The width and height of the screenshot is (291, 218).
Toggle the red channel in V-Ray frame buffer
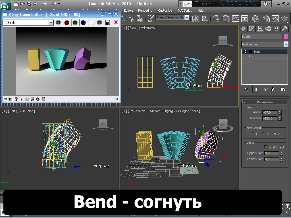click(66, 23)
